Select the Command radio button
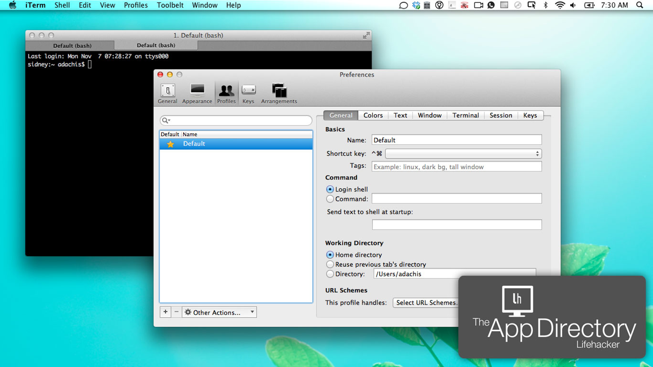Screen dimensions: 653x367 pyautogui.click(x=330, y=199)
